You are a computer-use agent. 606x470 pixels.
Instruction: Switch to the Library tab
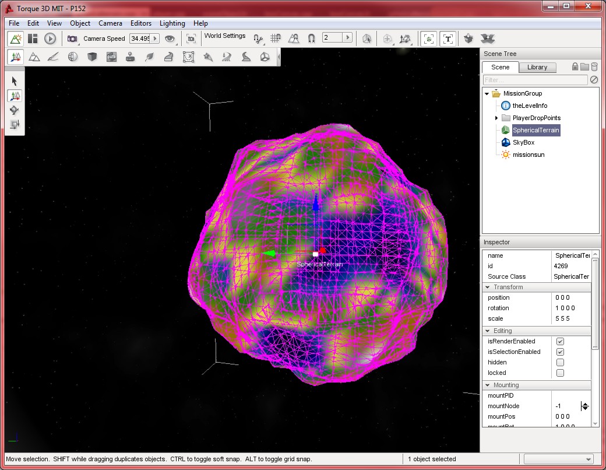pos(537,67)
